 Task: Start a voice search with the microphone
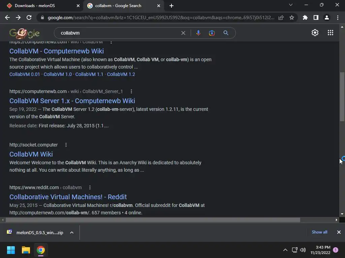(x=198, y=33)
